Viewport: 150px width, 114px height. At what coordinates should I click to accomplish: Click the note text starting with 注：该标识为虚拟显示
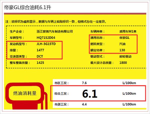(x=56, y=22)
